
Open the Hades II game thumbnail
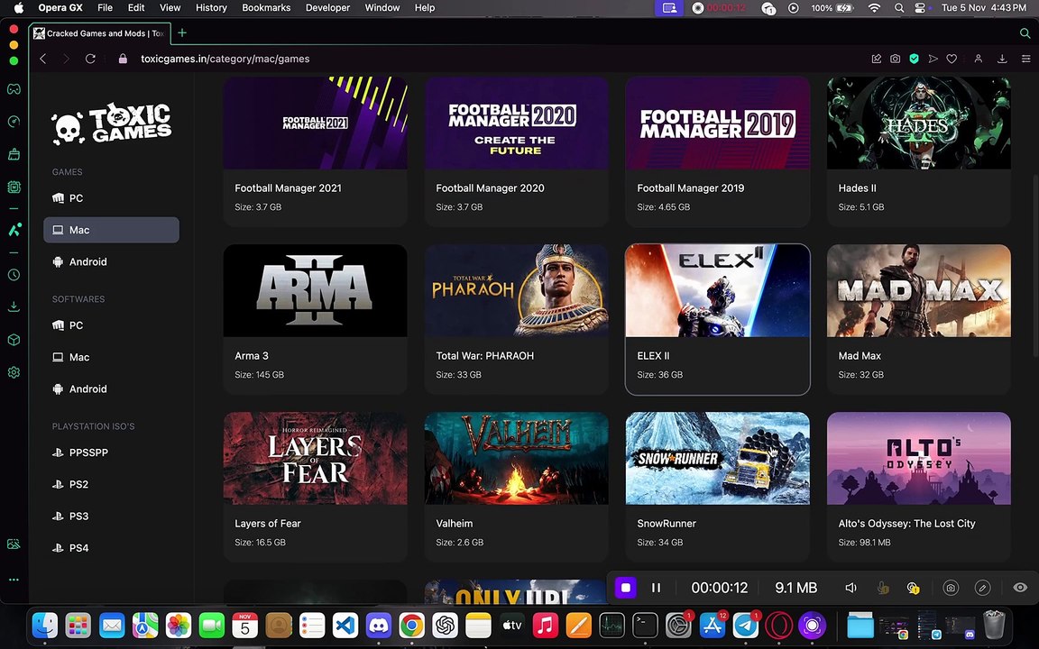(919, 123)
